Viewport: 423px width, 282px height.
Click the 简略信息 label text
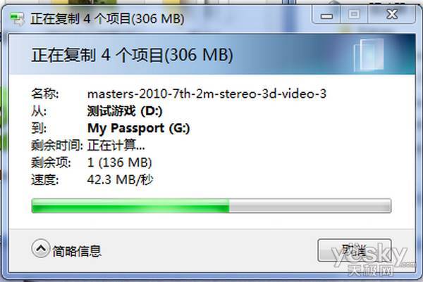[x=77, y=251]
